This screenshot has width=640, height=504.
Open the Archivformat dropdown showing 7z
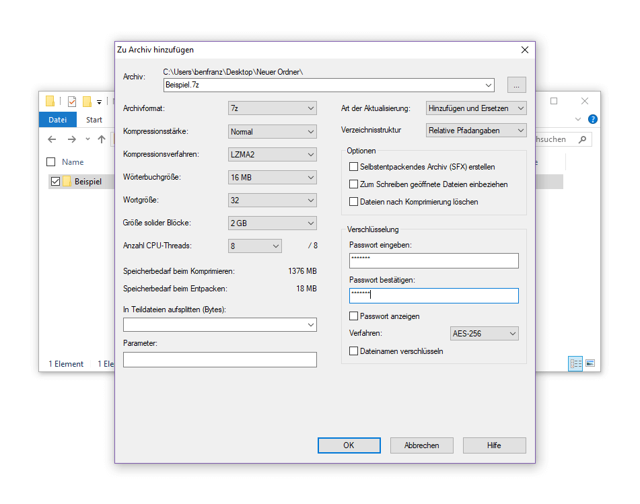tap(273, 108)
